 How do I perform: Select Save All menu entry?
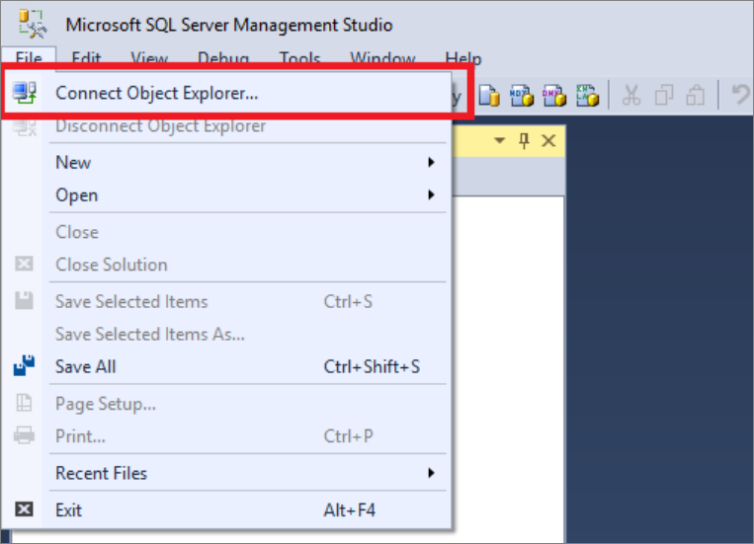click(x=85, y=366)
